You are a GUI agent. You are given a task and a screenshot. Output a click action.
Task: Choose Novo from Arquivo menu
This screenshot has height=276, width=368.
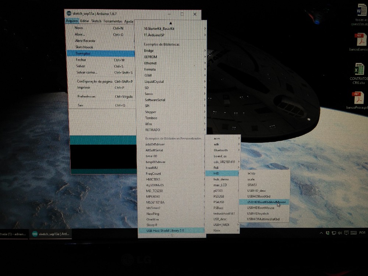pos(101,28)
